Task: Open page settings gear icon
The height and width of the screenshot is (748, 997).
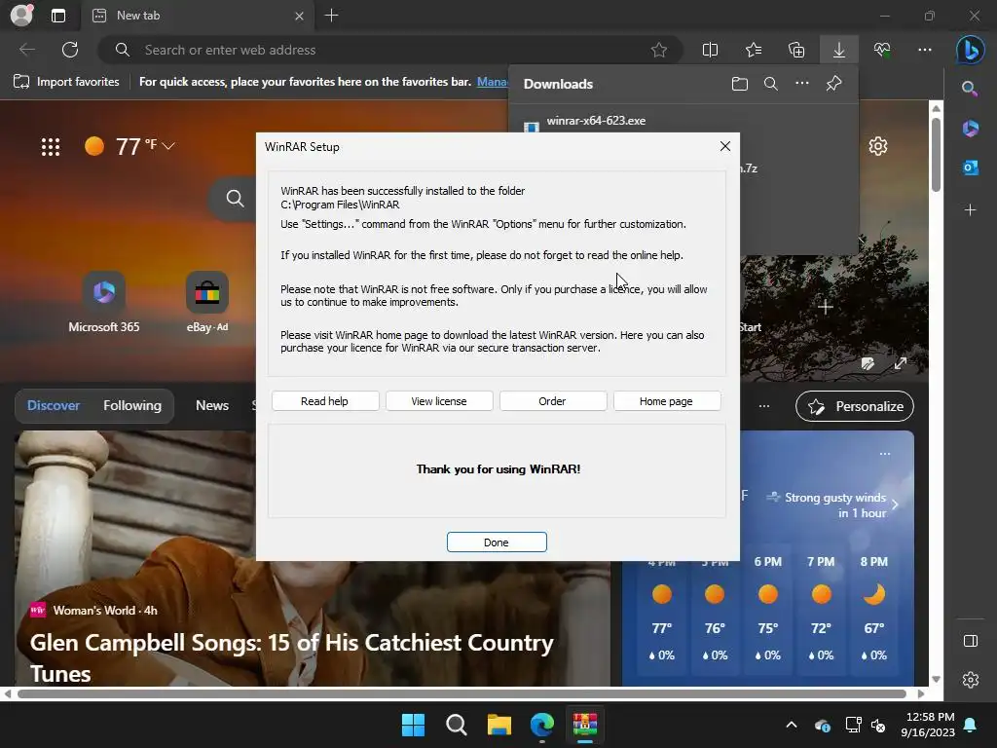Action: click(x=878, y=146)
